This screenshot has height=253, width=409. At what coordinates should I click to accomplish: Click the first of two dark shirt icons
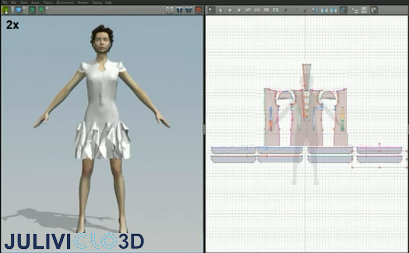click(179, 10)
